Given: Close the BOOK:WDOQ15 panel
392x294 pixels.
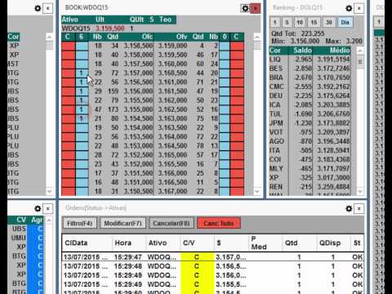Looking at the screenshot, I should [x=256, y=8].
